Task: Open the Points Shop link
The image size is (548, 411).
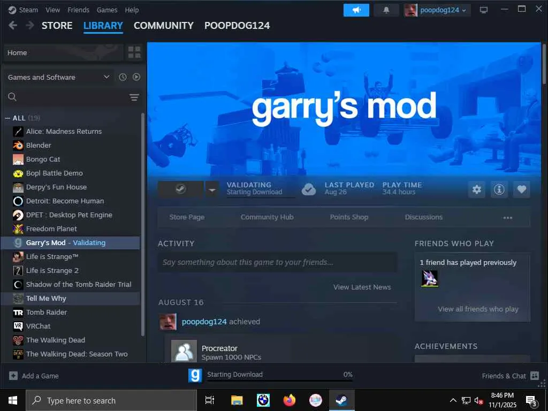Action: 349,217
